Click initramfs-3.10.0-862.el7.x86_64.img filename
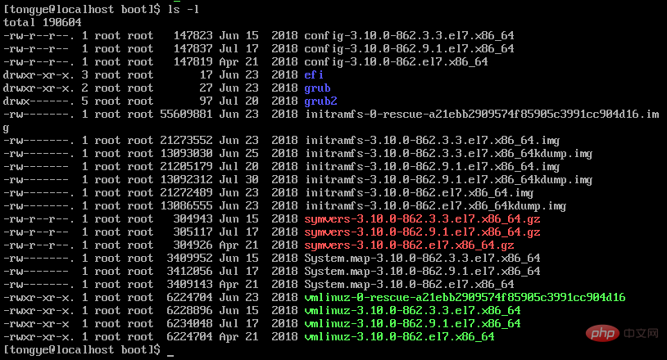 tap(419, 193)
